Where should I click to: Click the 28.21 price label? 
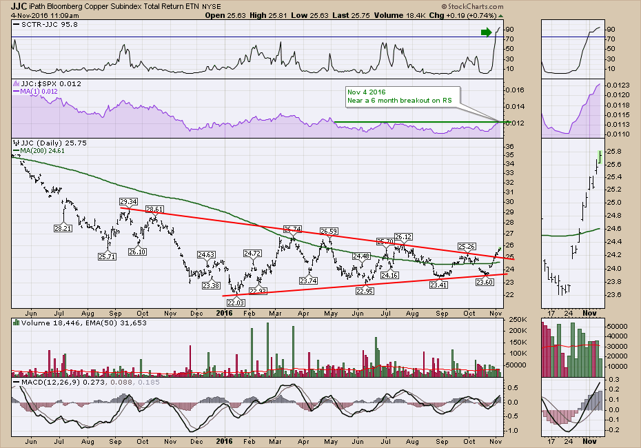pyautogui.click(x=63, y=229)
